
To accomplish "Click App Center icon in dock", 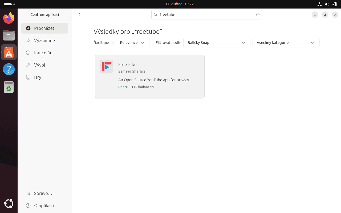I will click(x=9, y=52).
